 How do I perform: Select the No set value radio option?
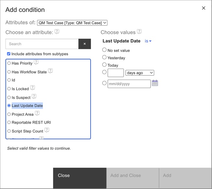point(105,50)
